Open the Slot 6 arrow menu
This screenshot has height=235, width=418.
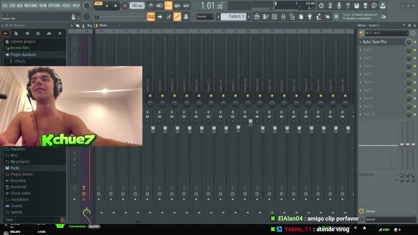pos(361,82)
